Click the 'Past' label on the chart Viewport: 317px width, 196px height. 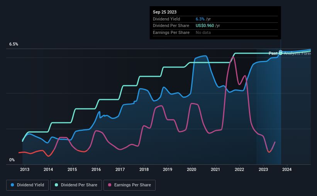click(x=273, y=53)
